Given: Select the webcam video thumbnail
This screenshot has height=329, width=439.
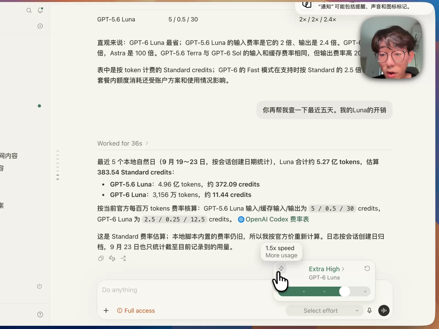Looking at the screenshot, I should 391,48.
